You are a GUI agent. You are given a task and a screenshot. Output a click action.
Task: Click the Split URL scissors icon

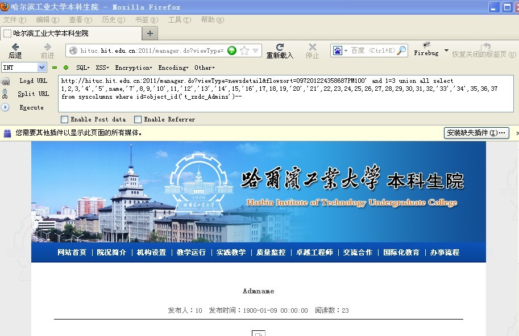tap(5, 94)
